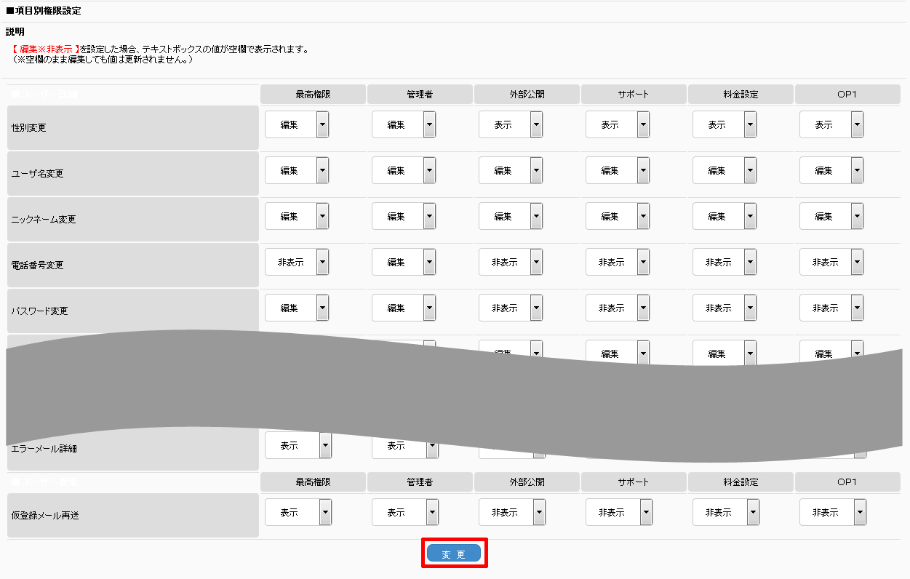Expand パスワード変更 dropdown for 外部公開

click(511, 308)
